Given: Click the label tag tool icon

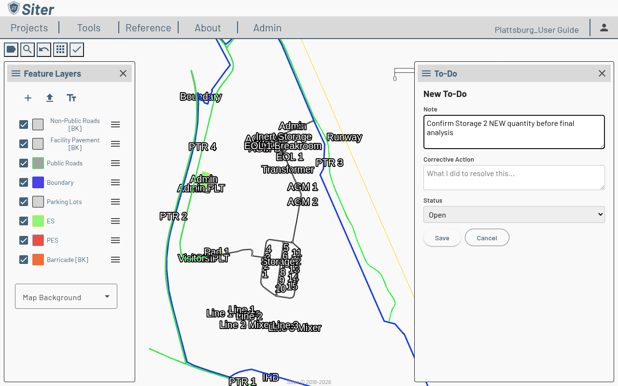Looking at the screenshot, I should pos(11,49).
